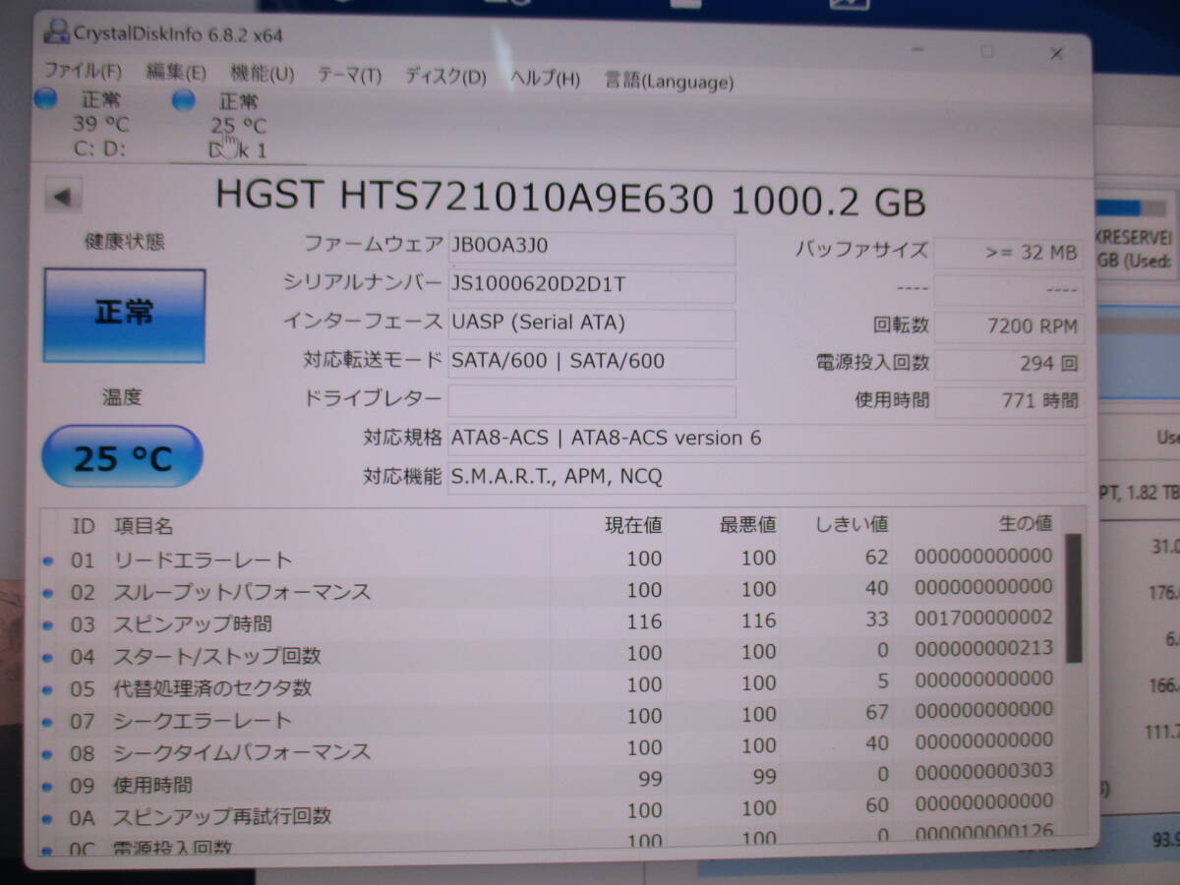Click the blue status dot of row 01
1180x885 pixels.
[48, 561]
